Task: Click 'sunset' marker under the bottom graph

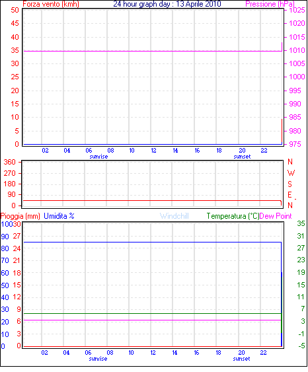Action: pyautogui.click(x=241, y=359)
